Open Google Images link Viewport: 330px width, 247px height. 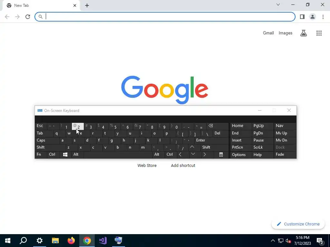click(x=286, y=33)
